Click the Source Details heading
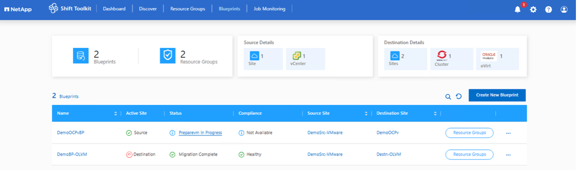Screen dimensions: 578x172 click(259, 43)
